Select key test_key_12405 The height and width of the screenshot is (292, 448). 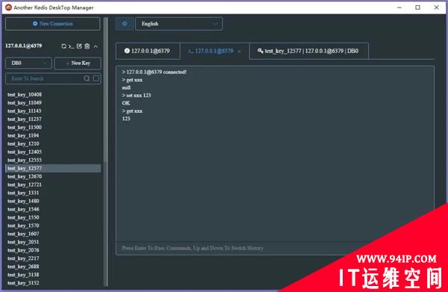[53, 152]
